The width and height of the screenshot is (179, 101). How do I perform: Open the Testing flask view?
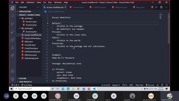(x=13, y=47)
